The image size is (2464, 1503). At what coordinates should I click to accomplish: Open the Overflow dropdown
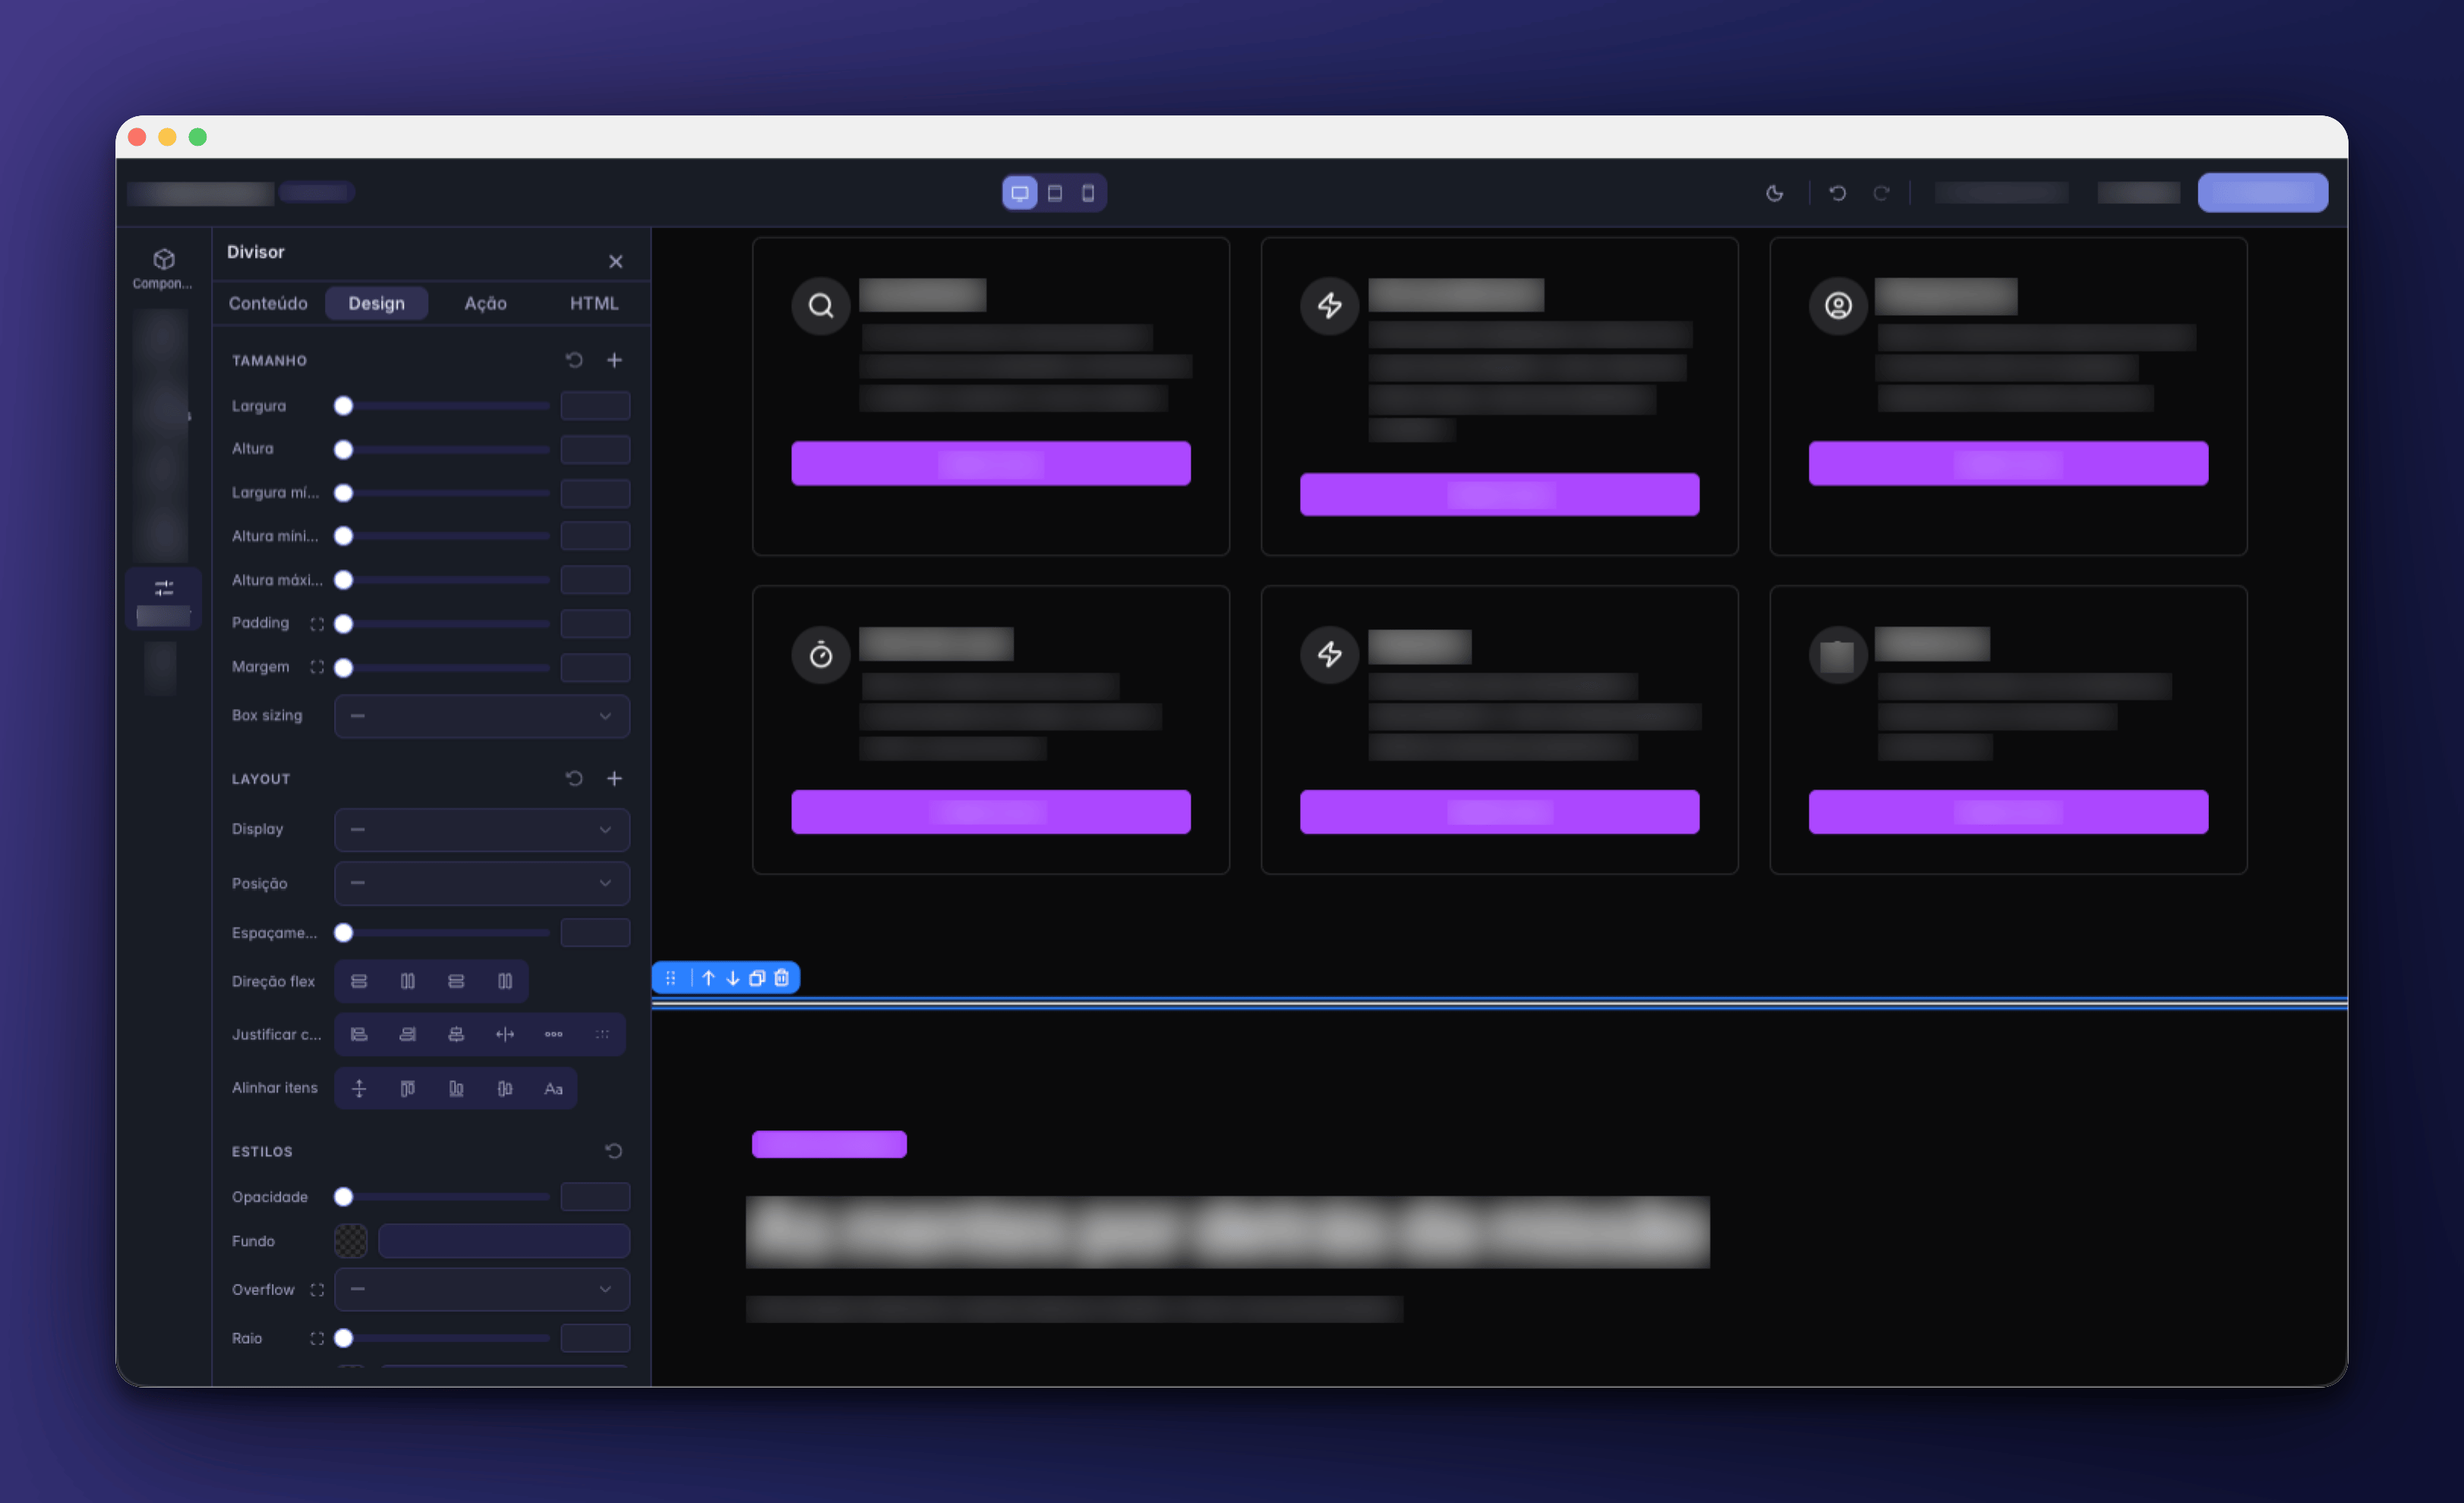click(x=482, y=1290)
